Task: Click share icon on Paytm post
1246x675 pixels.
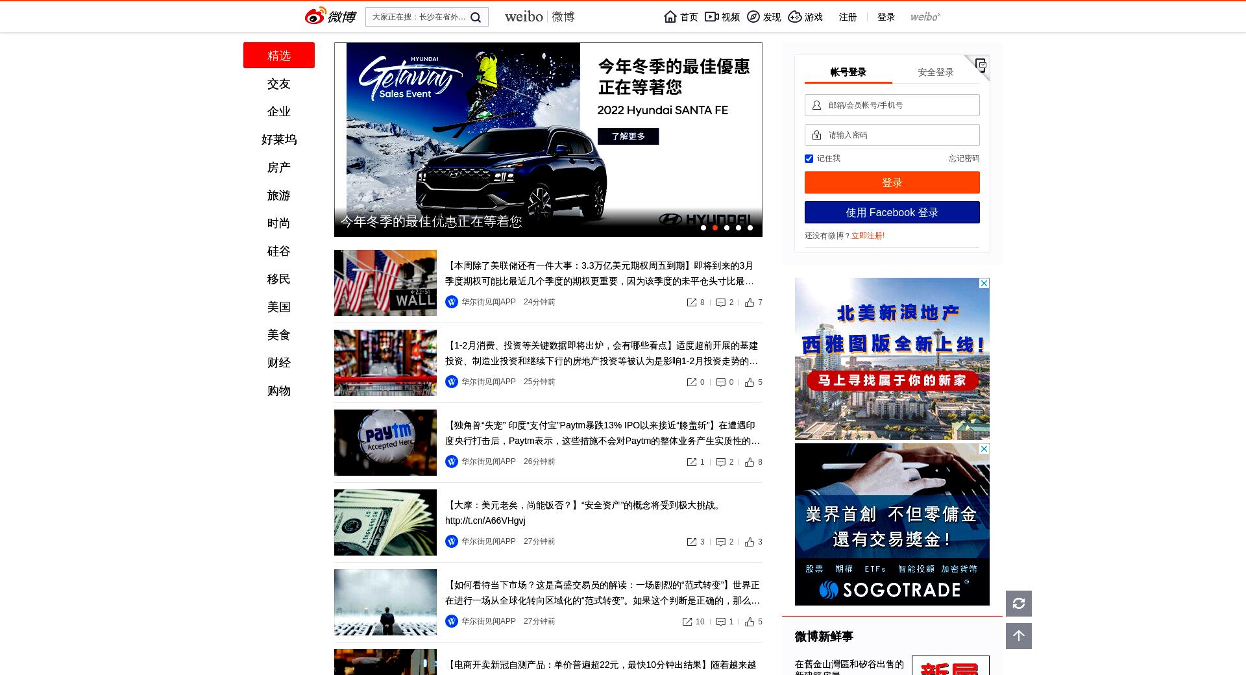Action: (x=692, y=462)
